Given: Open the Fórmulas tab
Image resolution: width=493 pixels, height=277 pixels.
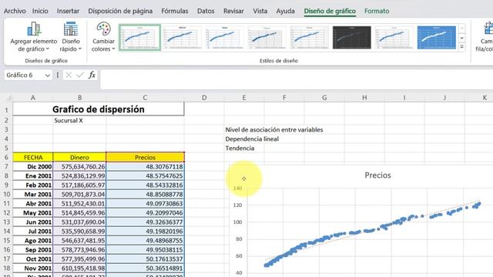Looking at the screenshot, I should [x=175, y=11].
